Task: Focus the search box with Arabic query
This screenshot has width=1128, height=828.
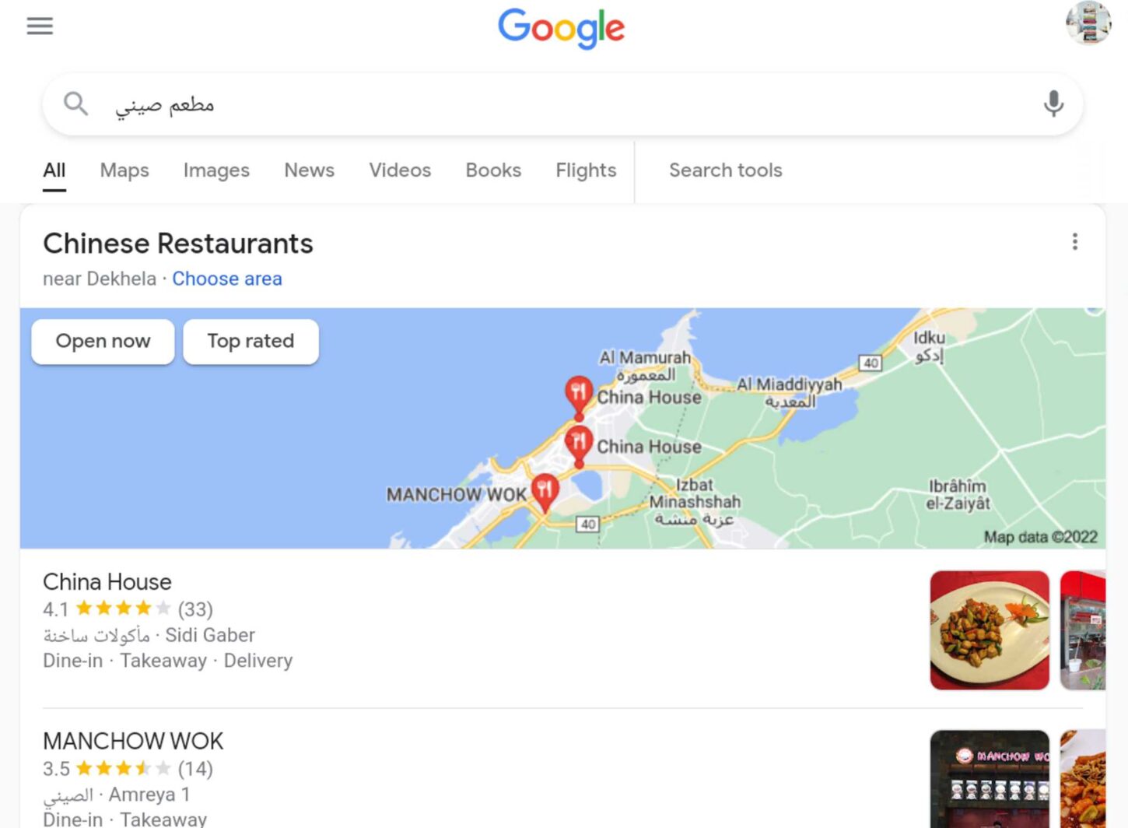Action: (x=562, y=104)
